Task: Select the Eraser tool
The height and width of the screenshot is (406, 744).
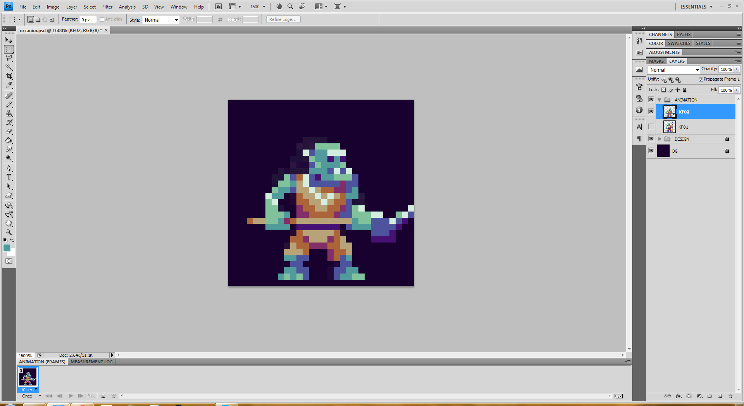Action: (x=9, y=131)
